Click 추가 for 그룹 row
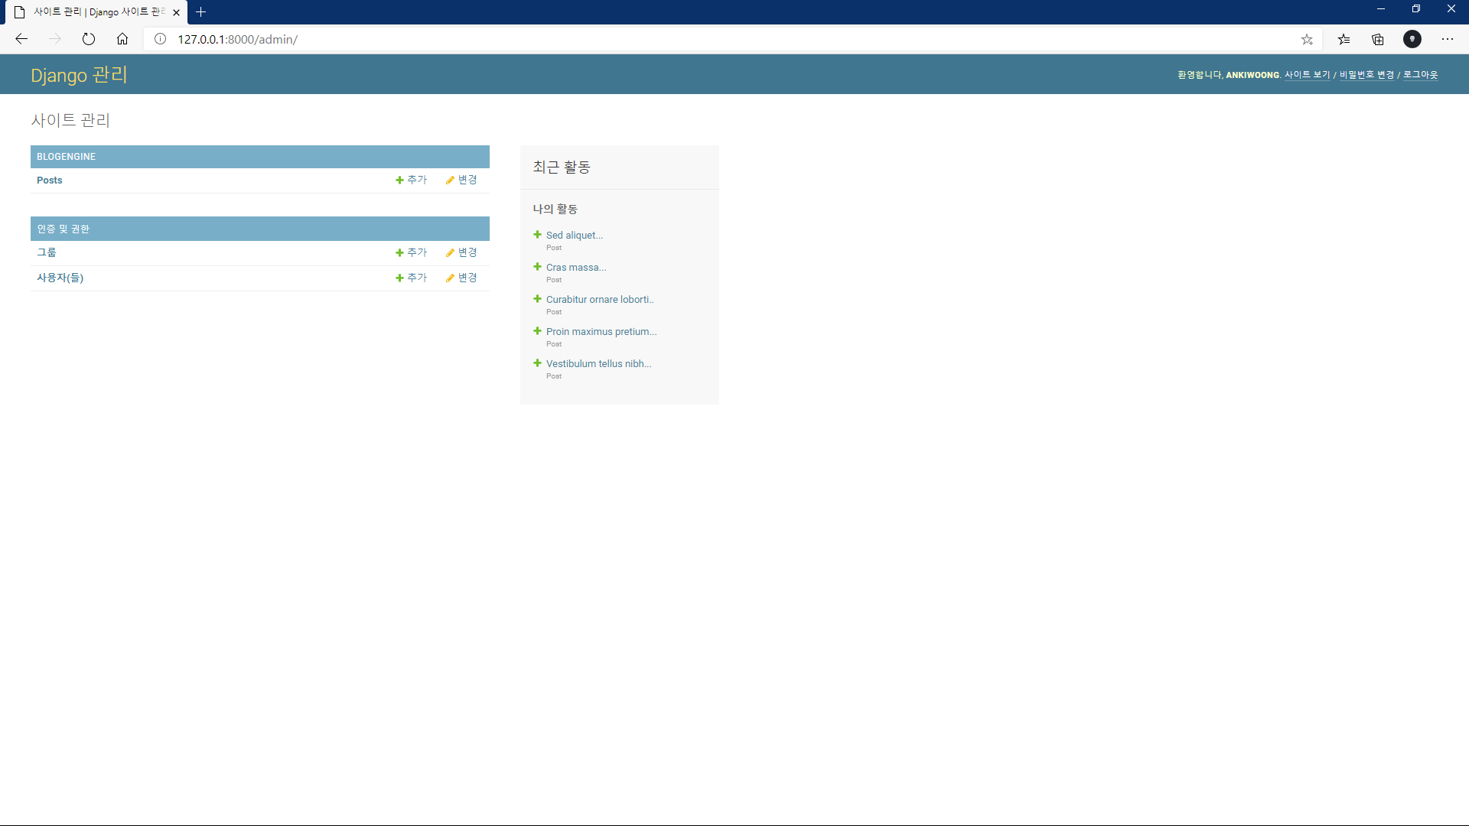The width and height of the screenshot is (1469, 826). tap(412, 252)
